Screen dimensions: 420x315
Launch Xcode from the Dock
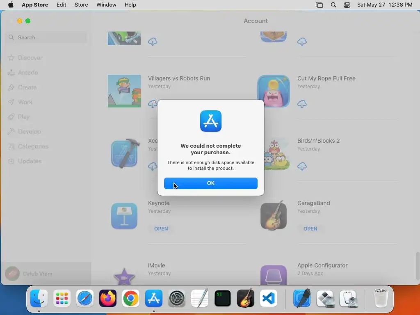[x=302, y=298]
